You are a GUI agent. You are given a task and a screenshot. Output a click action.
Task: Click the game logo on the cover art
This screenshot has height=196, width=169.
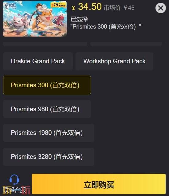tap(10, 6)
